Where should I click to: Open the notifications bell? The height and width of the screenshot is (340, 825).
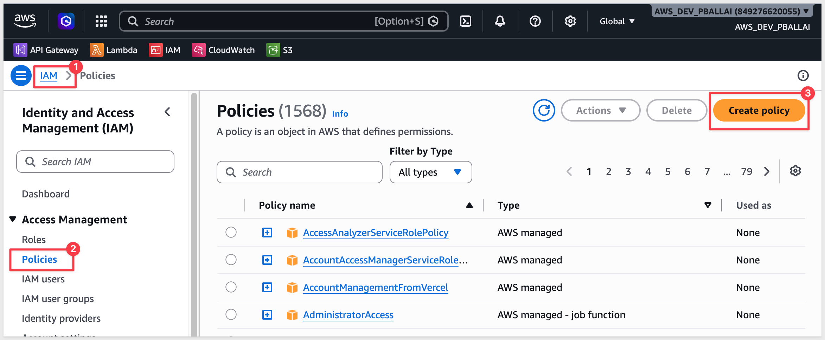pyautogui.click(x=500, y=21)
